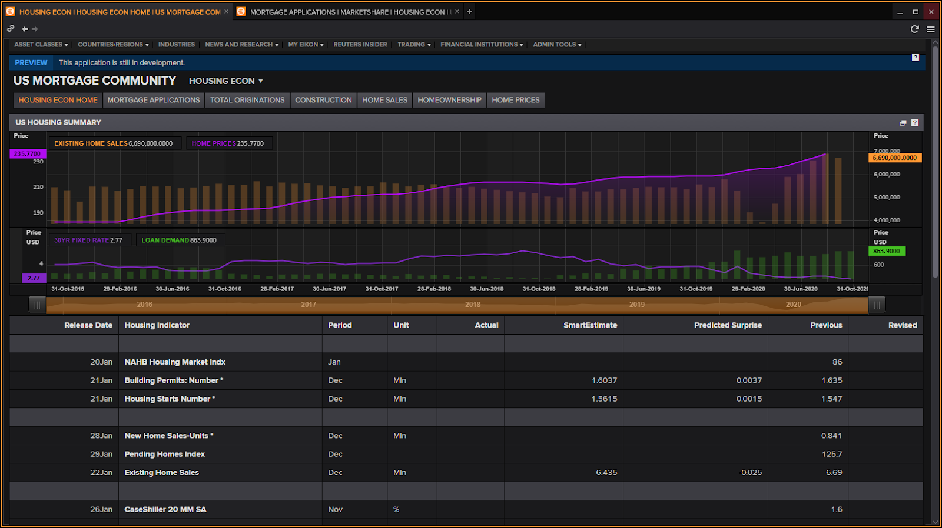Expand the News and Research menu
The image size is (942, 528).
(242, 45)
